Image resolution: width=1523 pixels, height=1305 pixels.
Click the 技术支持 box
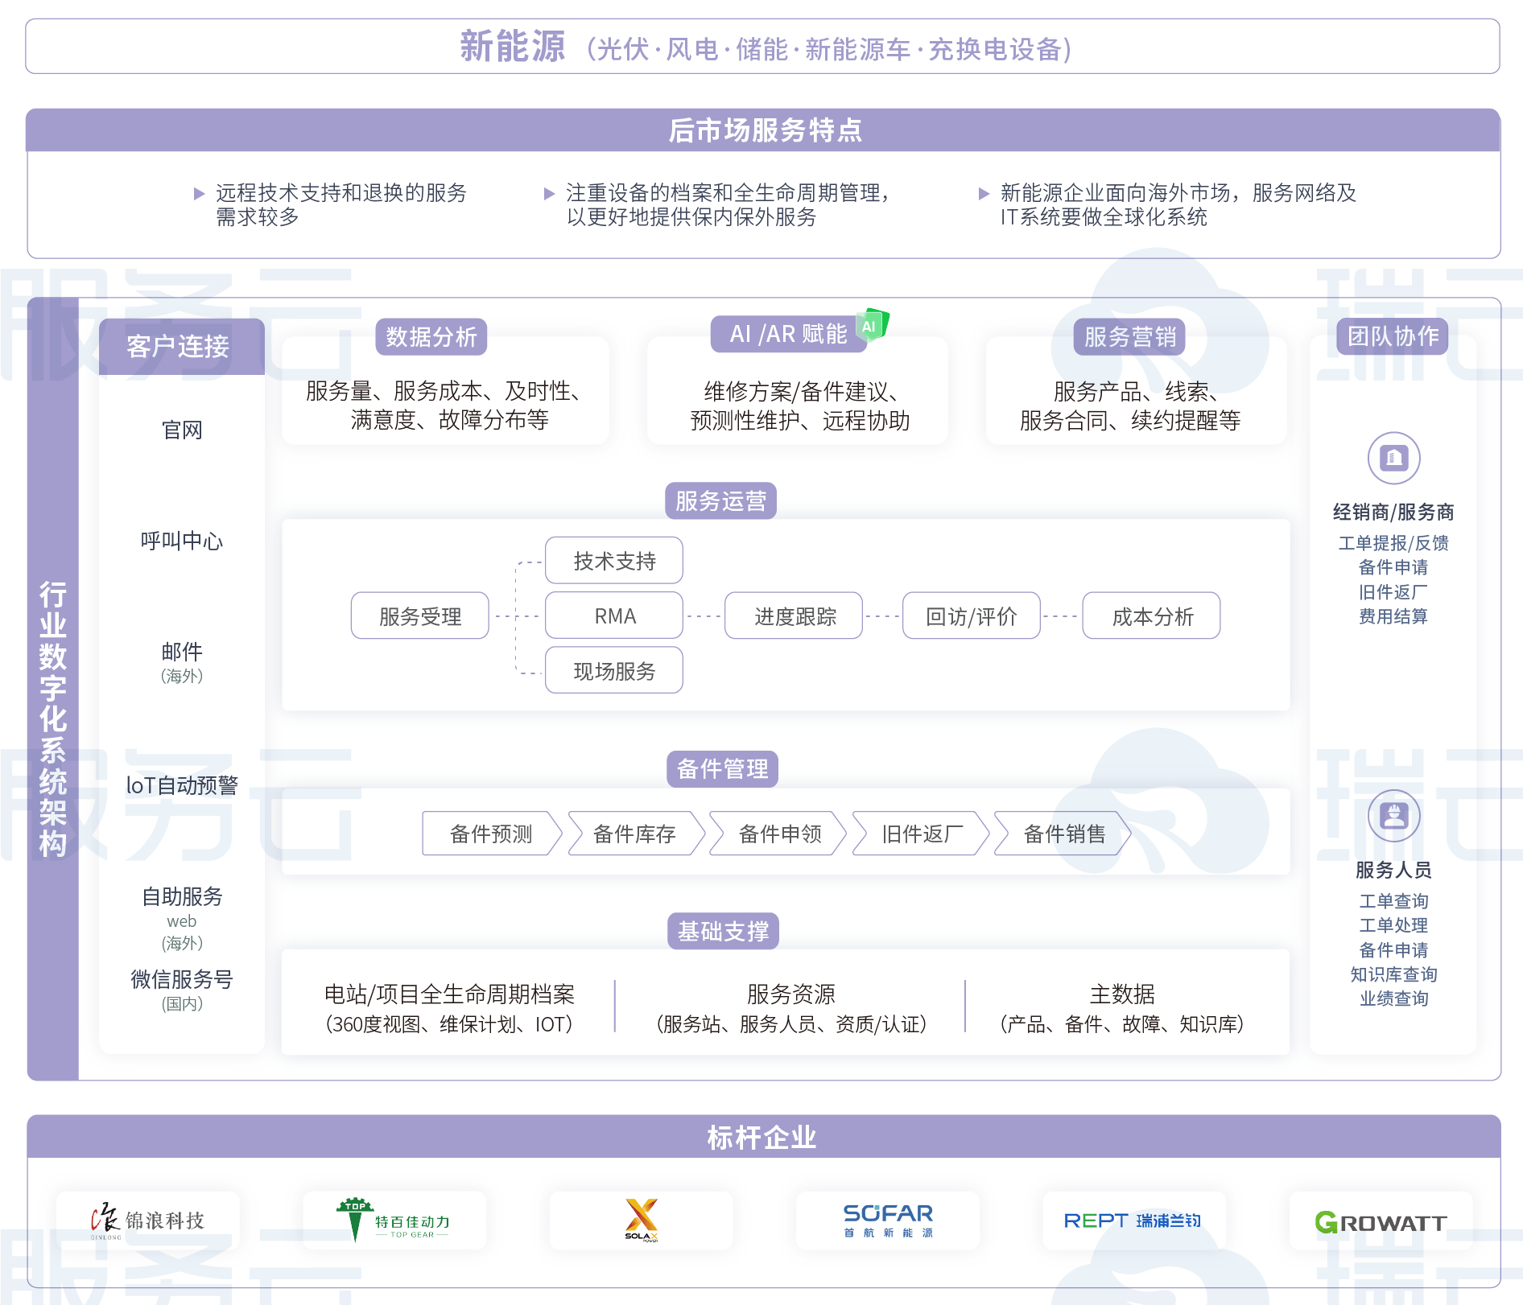614,561
